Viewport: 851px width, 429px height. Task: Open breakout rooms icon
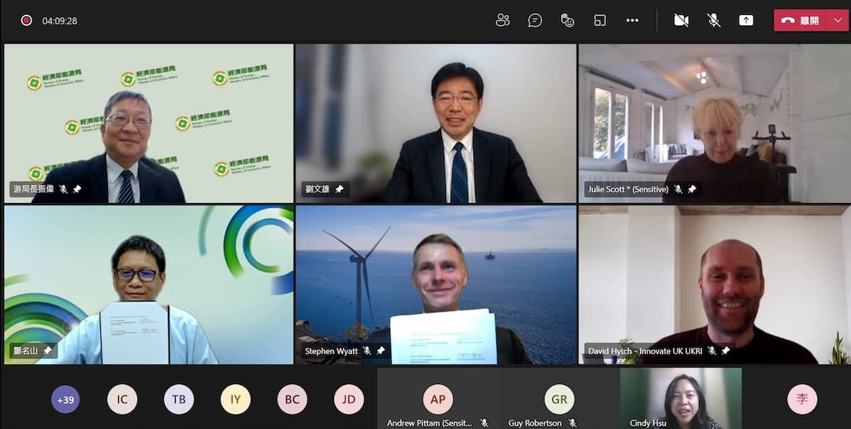tap(600, 20)
